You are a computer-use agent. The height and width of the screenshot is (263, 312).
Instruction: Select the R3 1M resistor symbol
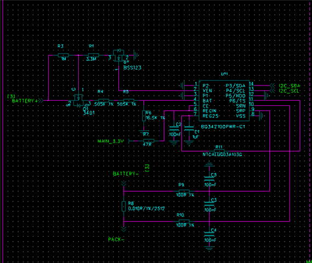(x=63, y=55)
